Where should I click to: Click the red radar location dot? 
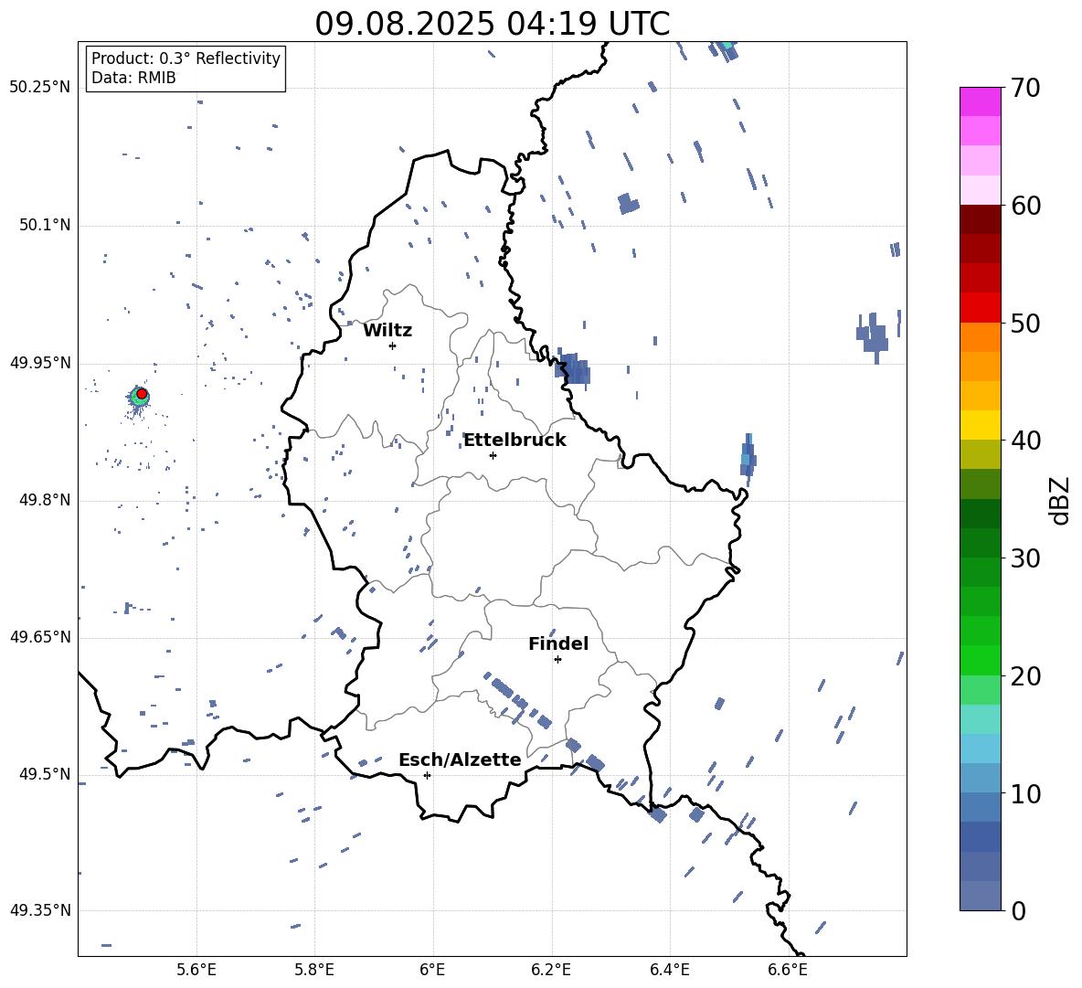(x=142, y=394)
